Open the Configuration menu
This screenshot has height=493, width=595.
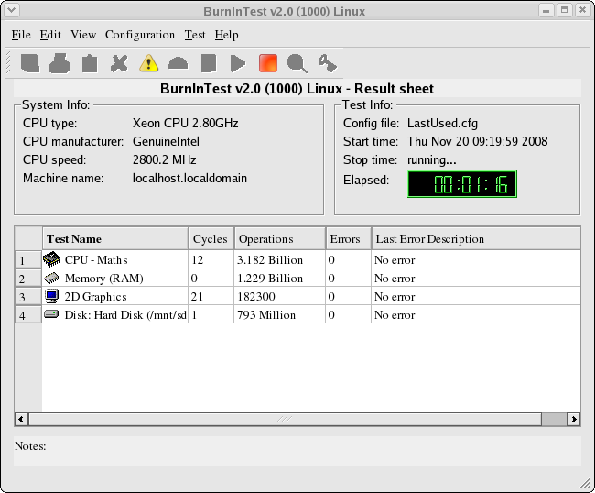(x=140, y=35)
